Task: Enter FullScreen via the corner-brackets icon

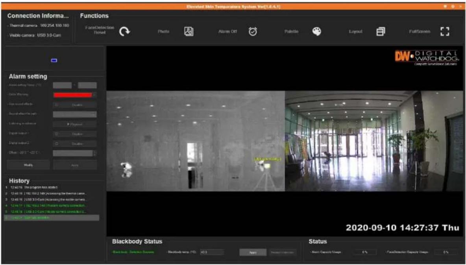Action: coord(445,31)
